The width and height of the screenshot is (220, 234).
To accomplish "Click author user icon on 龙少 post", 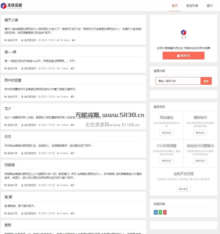I will pyautogui.click(x=22, y=125).
